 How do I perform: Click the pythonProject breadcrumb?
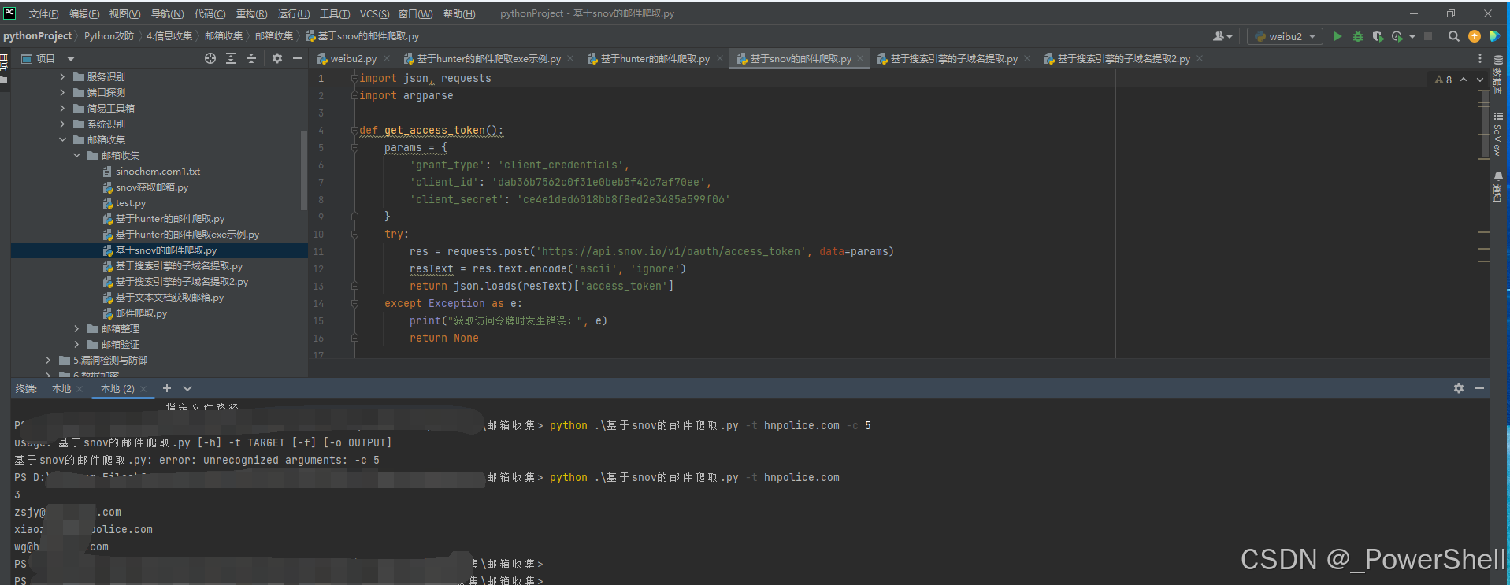click(x=37, y=36)
